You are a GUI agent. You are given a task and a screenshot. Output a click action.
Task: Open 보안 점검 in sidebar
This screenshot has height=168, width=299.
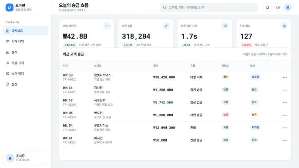point(25,74)
